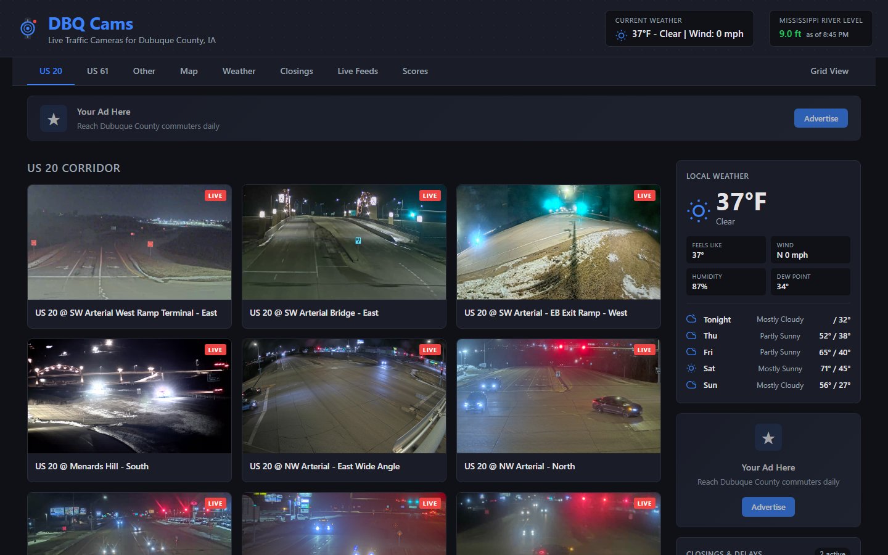Screen dimensions: 888x555
Task: Click the star icon in top ad banner
Action: pyautogui.click(x=54, y=118)
